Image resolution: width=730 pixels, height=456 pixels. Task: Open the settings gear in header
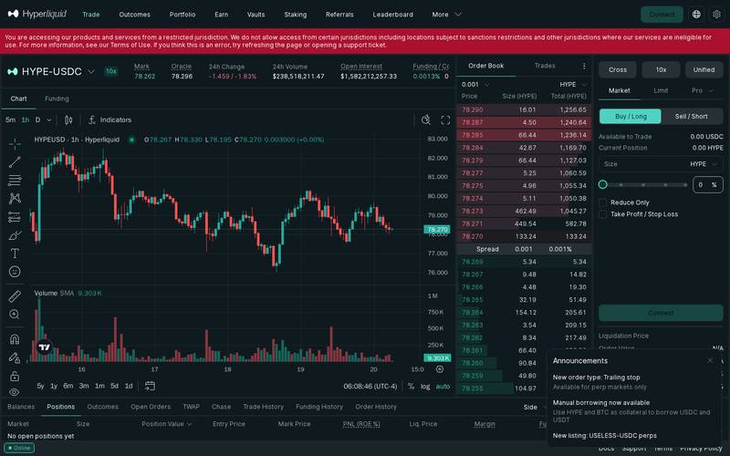717,15
